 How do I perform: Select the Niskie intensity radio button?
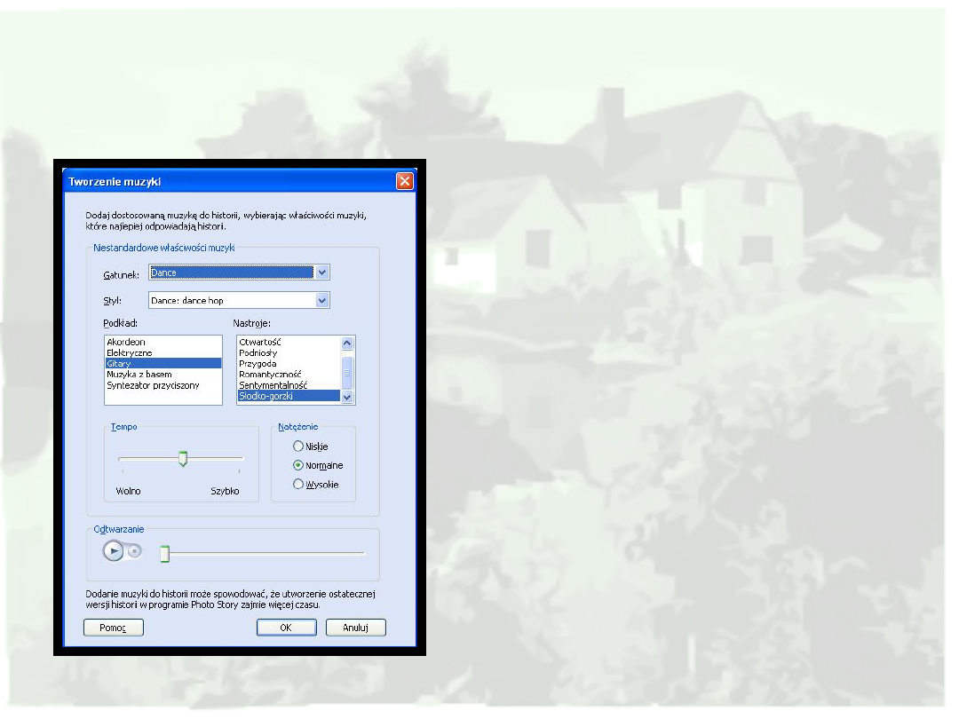(x=298, y=446)
